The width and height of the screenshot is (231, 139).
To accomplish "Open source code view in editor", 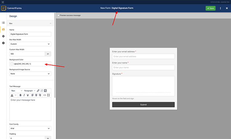I will (45, 95).
